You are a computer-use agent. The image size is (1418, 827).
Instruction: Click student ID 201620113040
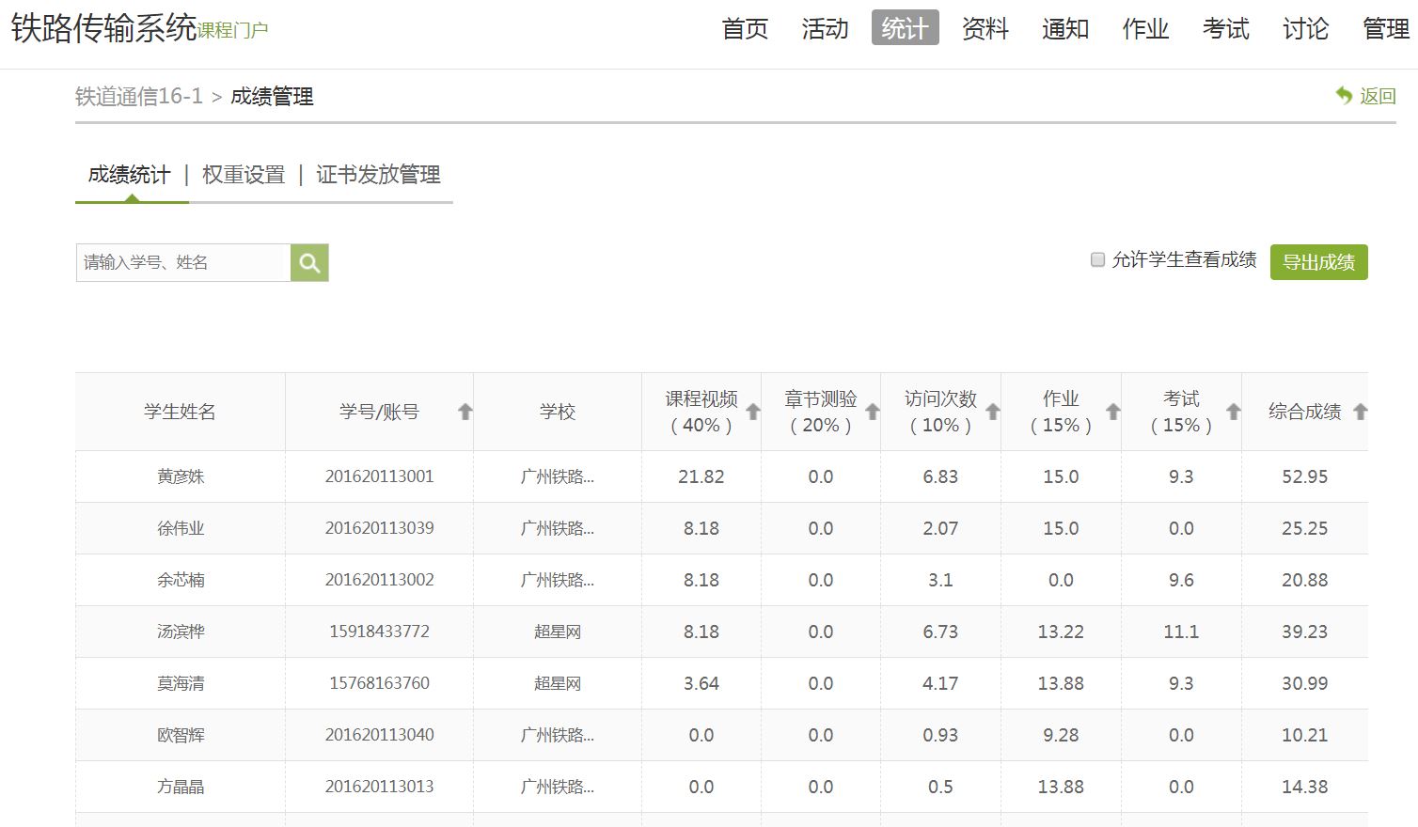tap(380, 735)
